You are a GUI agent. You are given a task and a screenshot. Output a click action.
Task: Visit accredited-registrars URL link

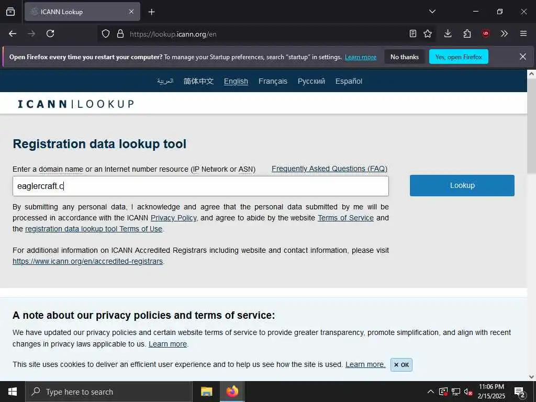pos(87,261)
